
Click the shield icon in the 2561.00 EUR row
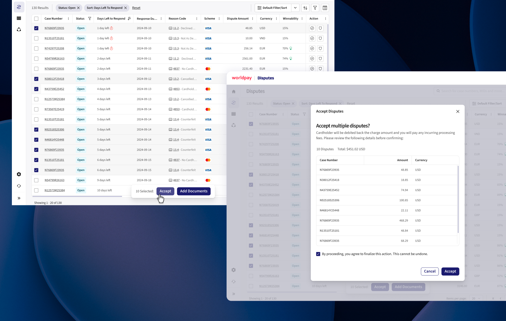click(x=320, y=59)
